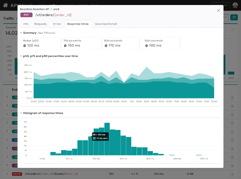241x179 pixels.
Task: Open the Data transferred tab
Action: pos(105,24)
